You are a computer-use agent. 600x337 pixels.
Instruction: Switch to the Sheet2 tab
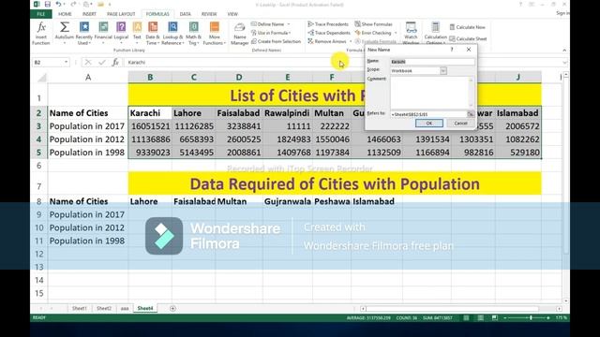(104, 308)
